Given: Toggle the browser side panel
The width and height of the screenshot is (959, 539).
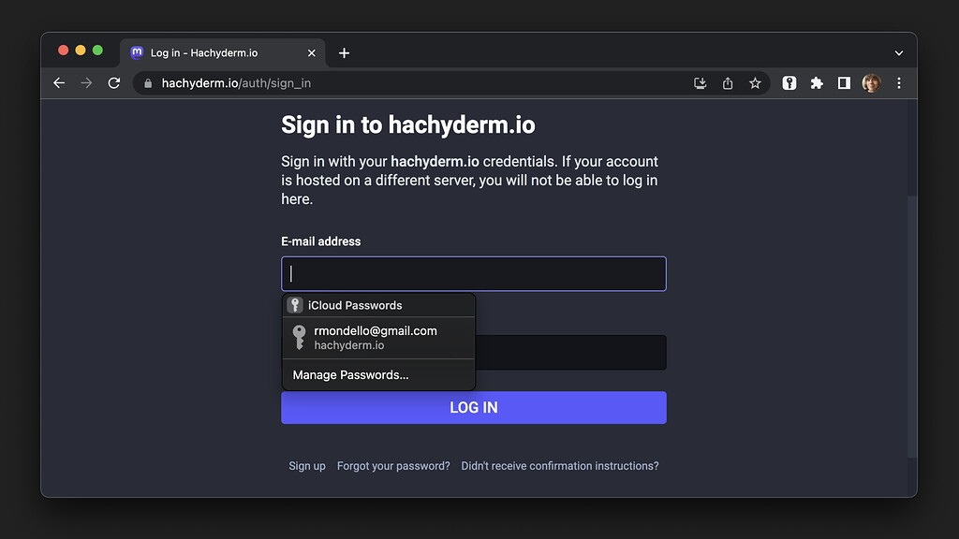Looking at the screenshot, I should click(x=844, y=83).
